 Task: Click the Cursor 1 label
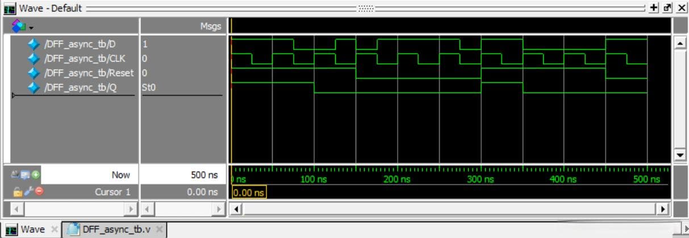(112, 192)
